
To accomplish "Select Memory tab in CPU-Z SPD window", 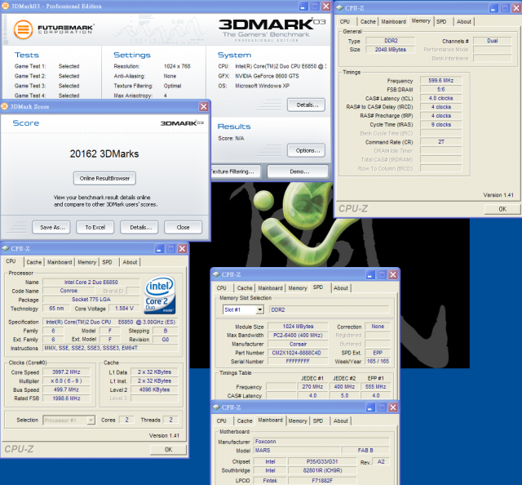I will pyautogui.click(x=298, y=288).
